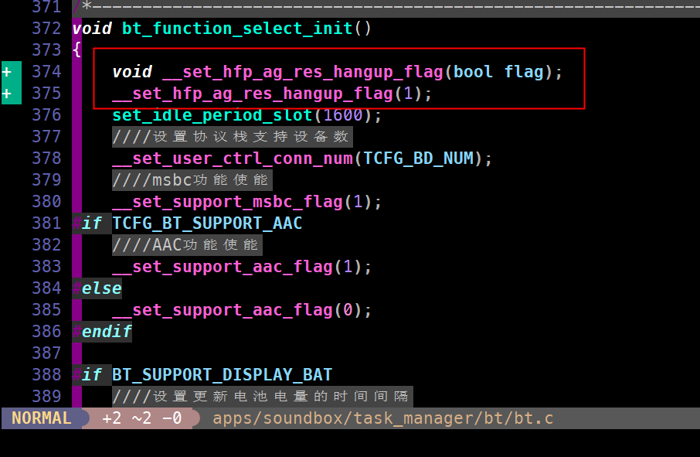Viewport: 700px width, 457px height.
Task: Click the TCFG_BT_SUPPORT_AAC macro
Action: tap(208, 223)
